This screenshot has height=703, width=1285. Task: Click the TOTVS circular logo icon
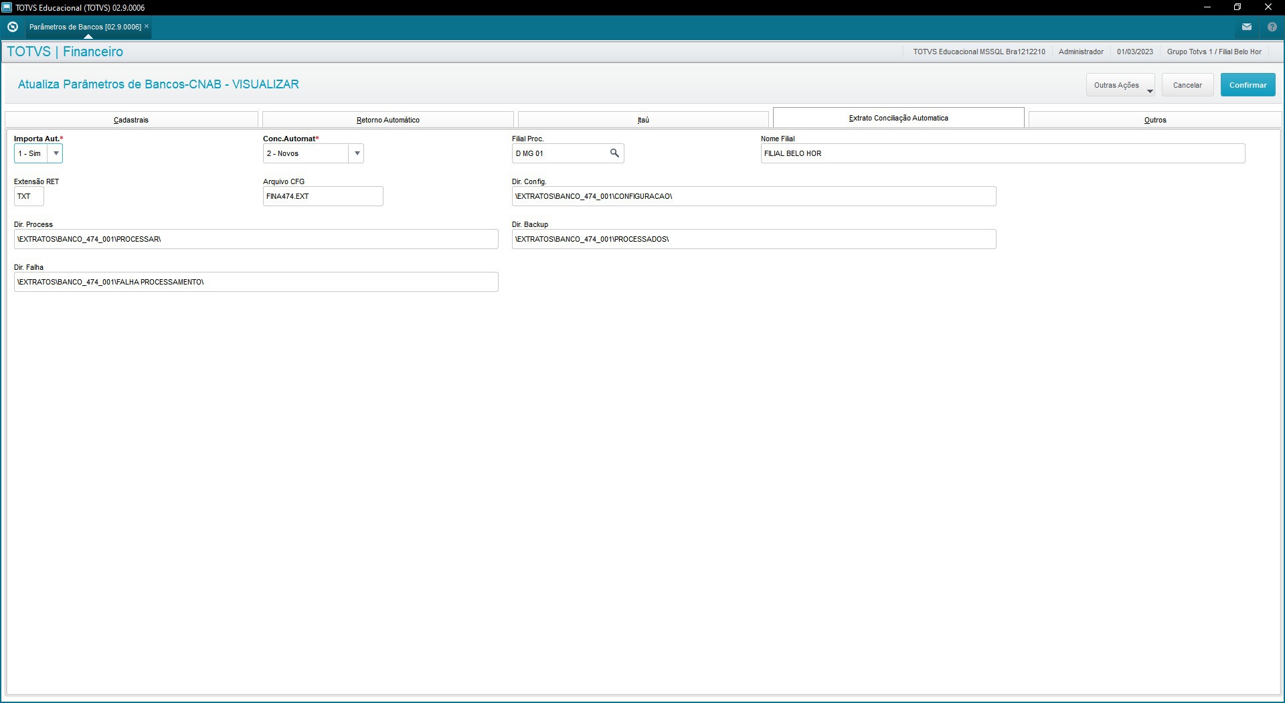(12, 27)
